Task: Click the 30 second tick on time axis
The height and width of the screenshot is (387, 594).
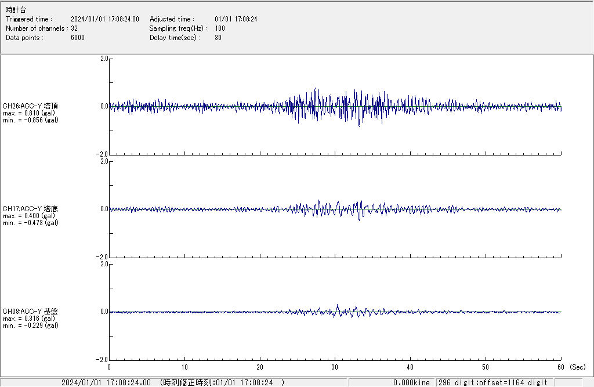Action: (x=335, y=367)
